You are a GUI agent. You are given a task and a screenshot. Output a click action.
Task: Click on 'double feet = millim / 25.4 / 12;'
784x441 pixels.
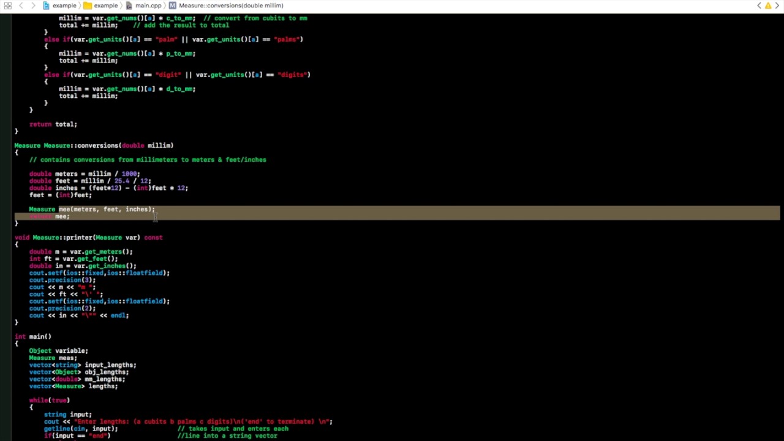click(90, 181)
